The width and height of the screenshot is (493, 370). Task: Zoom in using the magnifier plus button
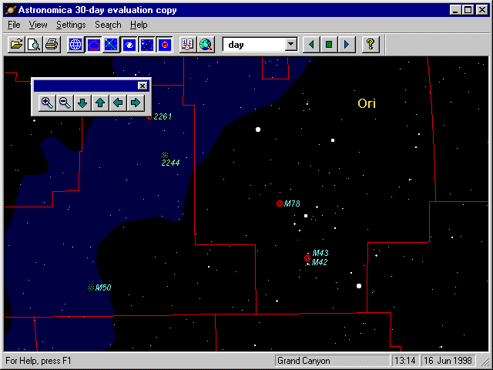[47, 103]
